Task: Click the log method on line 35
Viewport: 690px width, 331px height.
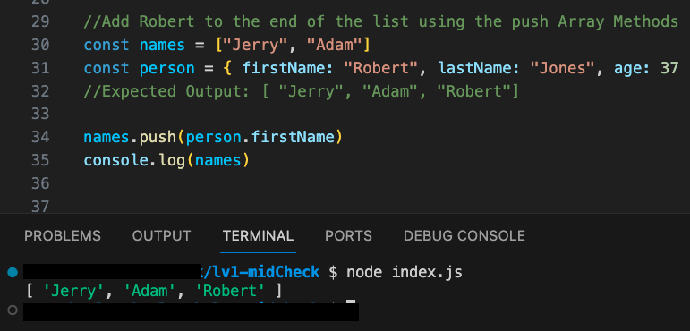Action: [172, 160]
